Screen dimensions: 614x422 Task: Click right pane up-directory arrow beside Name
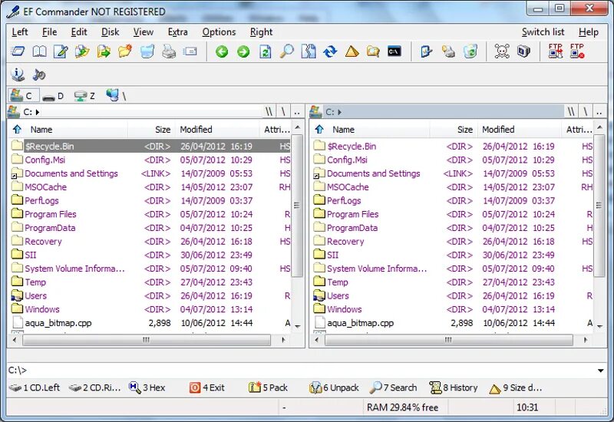pos(319,129)
